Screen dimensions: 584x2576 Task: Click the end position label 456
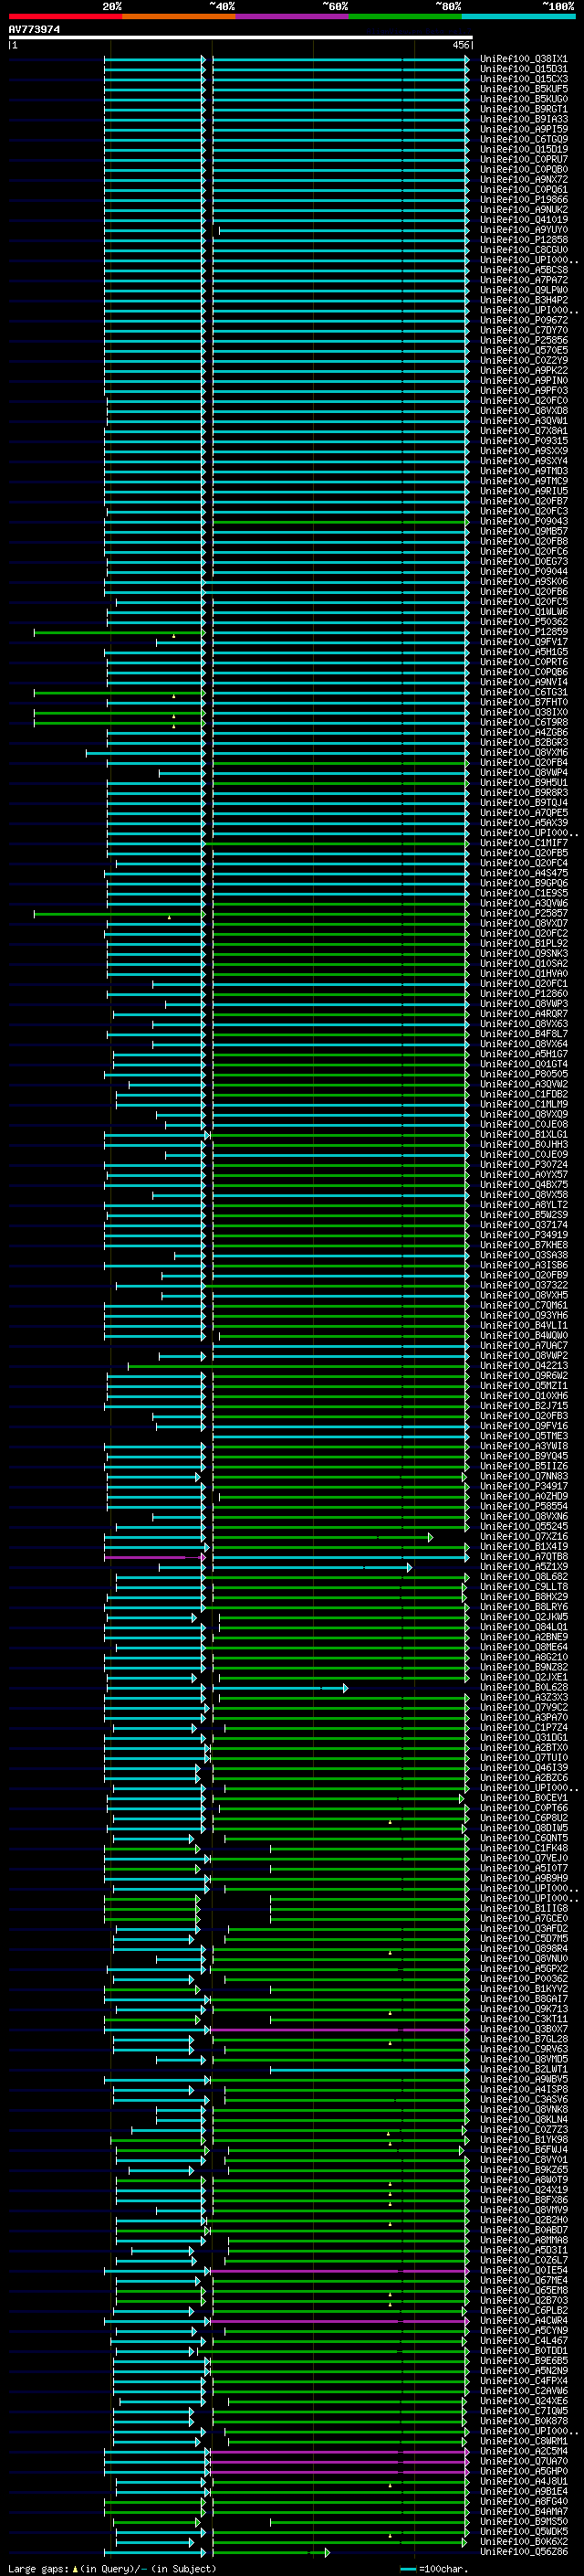click(460, 45)
